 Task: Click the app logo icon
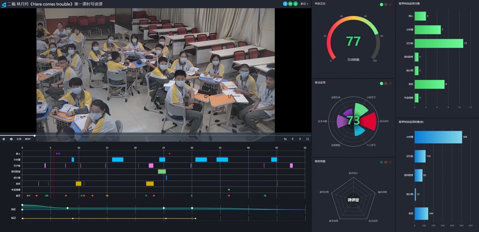(4, 4)
